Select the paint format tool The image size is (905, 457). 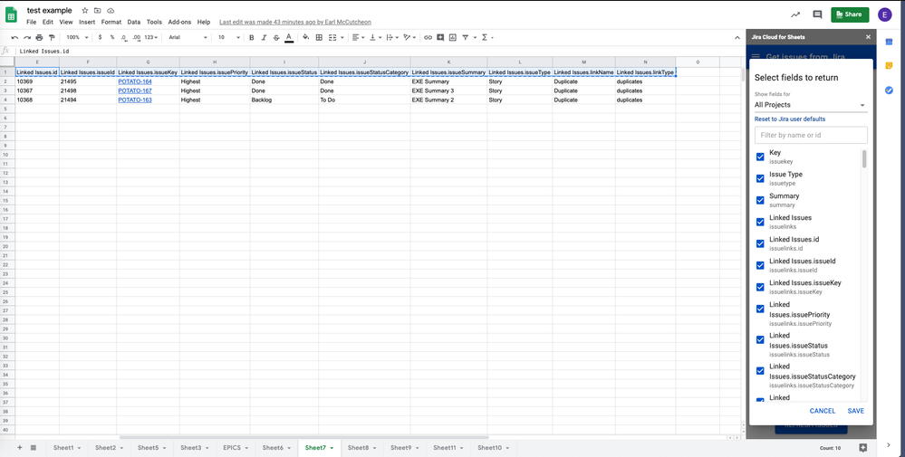point(52,37)
